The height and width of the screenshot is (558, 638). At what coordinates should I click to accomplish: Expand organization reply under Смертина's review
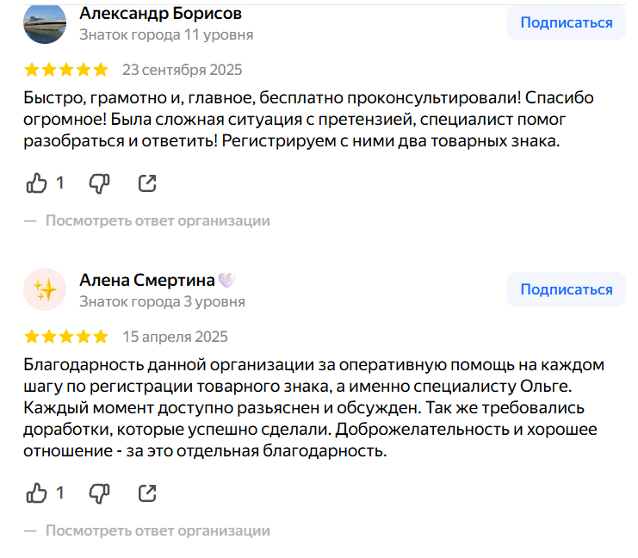[x=158, y=530]
